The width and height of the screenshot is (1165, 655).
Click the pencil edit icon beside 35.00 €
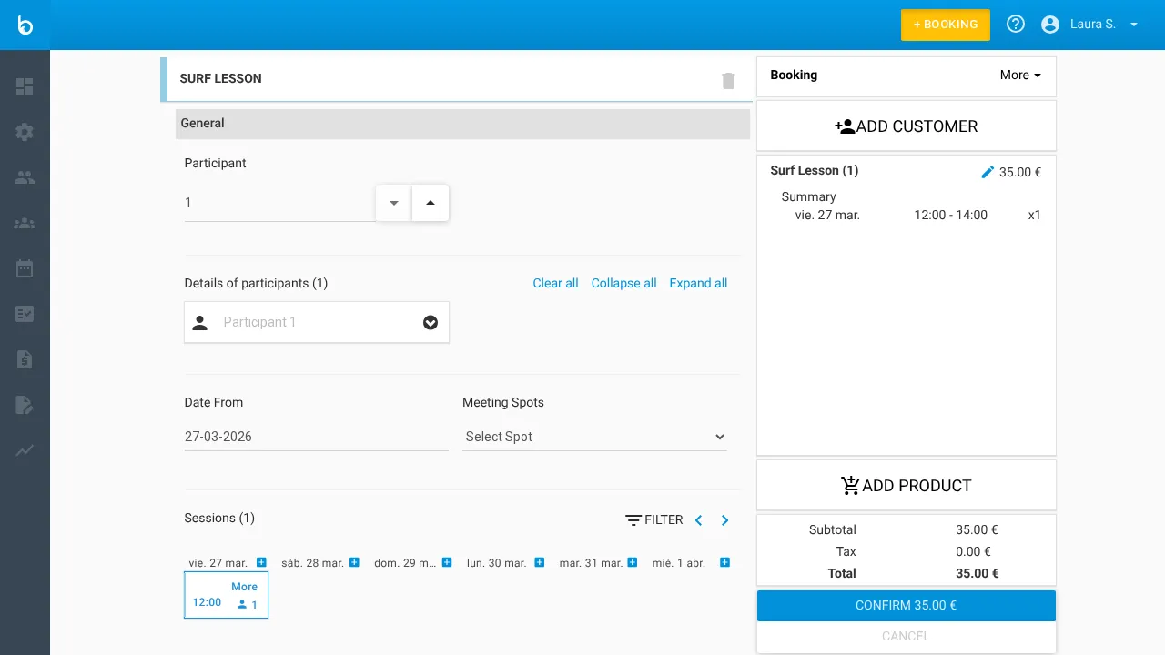[x=988, y=172]
